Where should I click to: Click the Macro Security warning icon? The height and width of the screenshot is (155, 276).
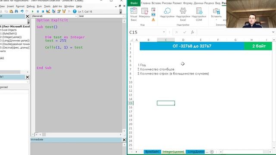(154, 19)
